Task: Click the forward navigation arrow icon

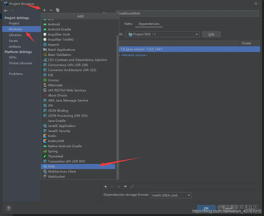Action: (12, 11)
